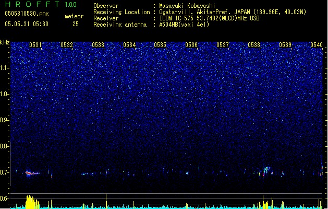The width and height of the screenshot is (328, 209).
Task: Click the Receiving antenna label
Action: point(120,25)
